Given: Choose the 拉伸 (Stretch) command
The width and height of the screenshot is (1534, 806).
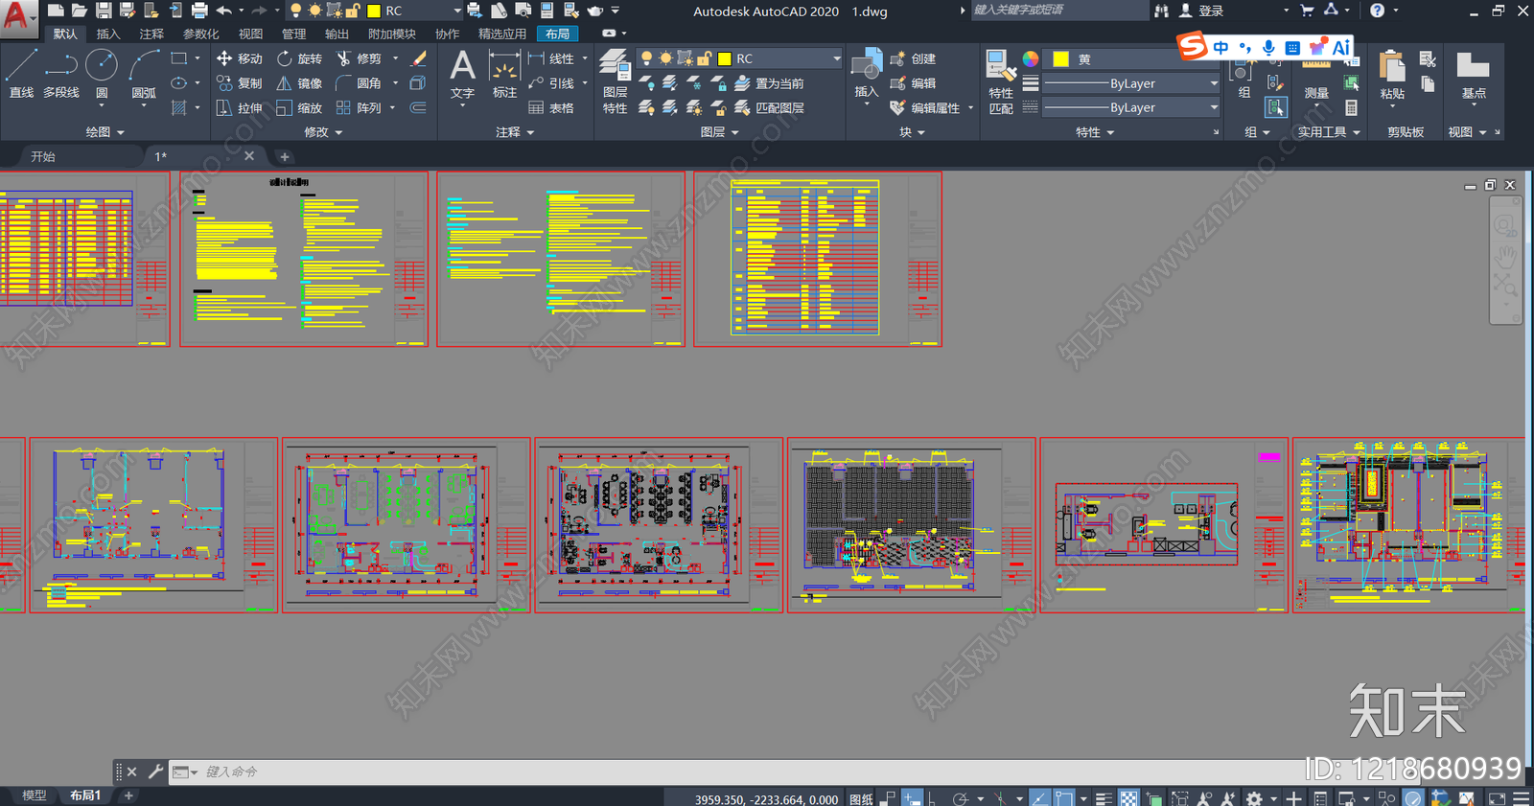Looking at the screenshot, I should click(240, 108).
